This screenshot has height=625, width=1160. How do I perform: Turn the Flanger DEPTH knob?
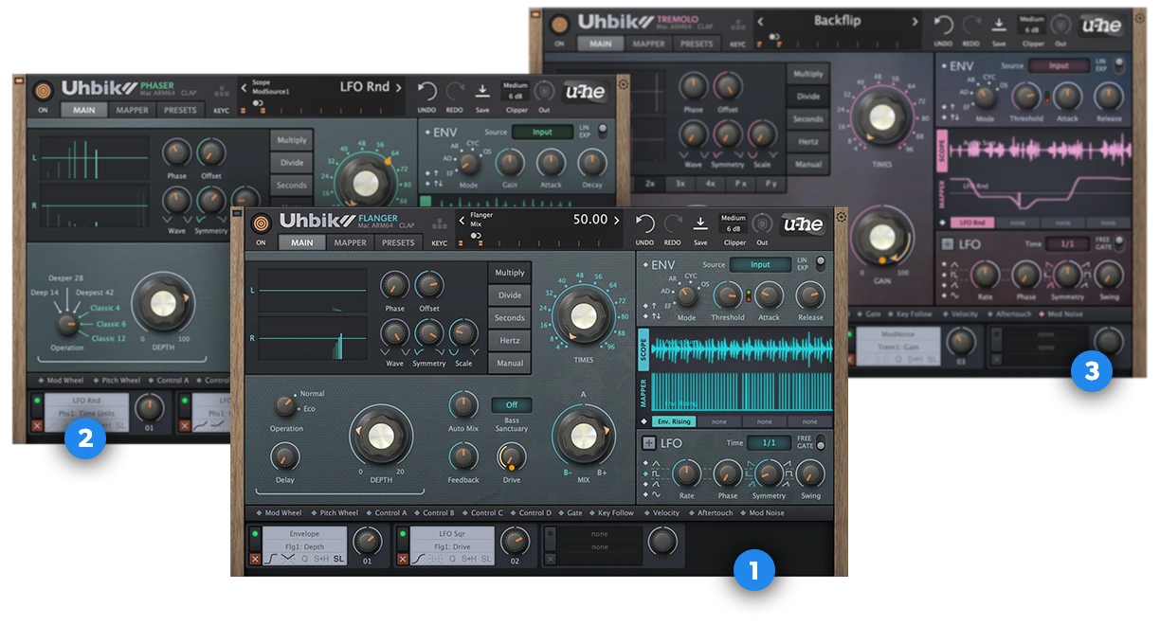pos(383,437)
